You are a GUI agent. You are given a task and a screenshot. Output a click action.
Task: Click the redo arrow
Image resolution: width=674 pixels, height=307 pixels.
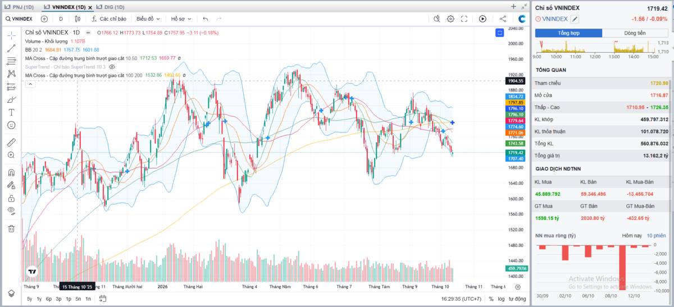click(219, 19)
